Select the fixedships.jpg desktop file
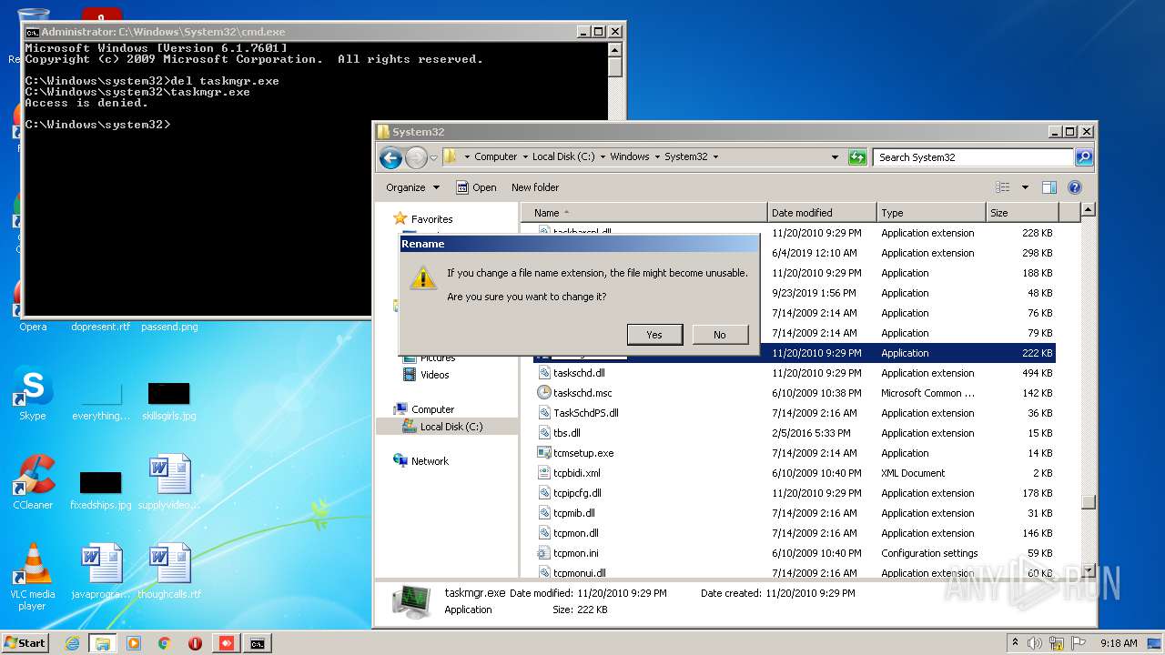The height and width of the screenshot is (655, 1165). coord(100,489)
